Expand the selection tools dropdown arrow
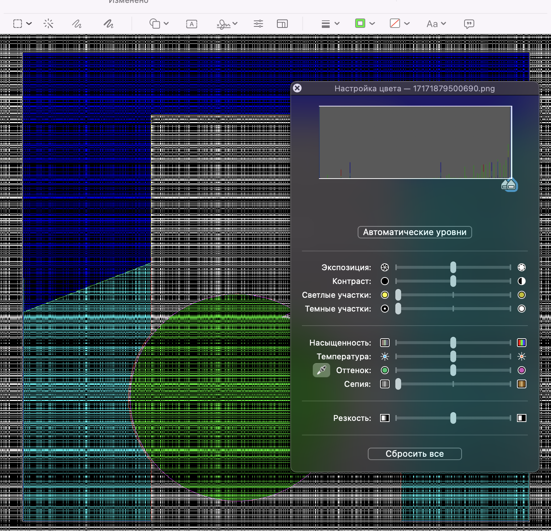 coord(29,24)
